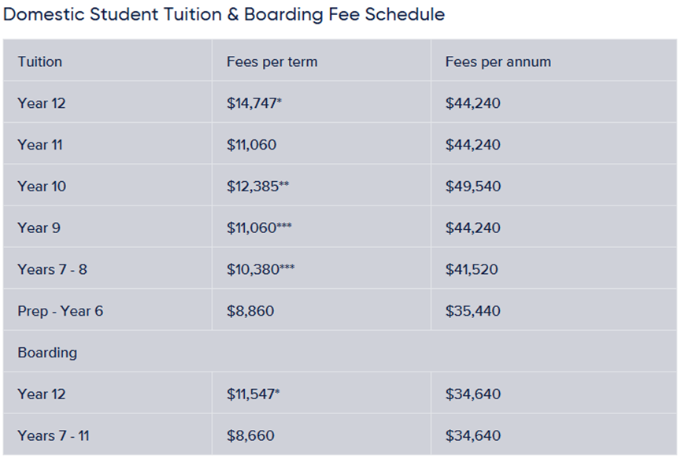Click the Years 7 - 11 boarding row label
The width and height of the screenshot is (681, 459).
pos(53,435)
